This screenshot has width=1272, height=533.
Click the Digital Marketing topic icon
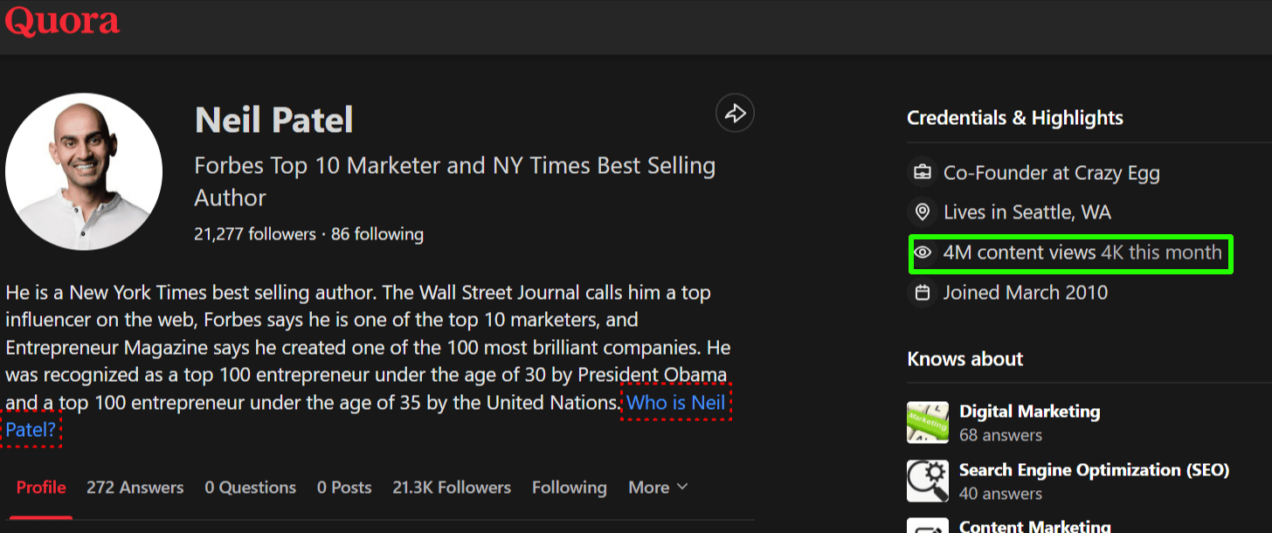point(927,422)
